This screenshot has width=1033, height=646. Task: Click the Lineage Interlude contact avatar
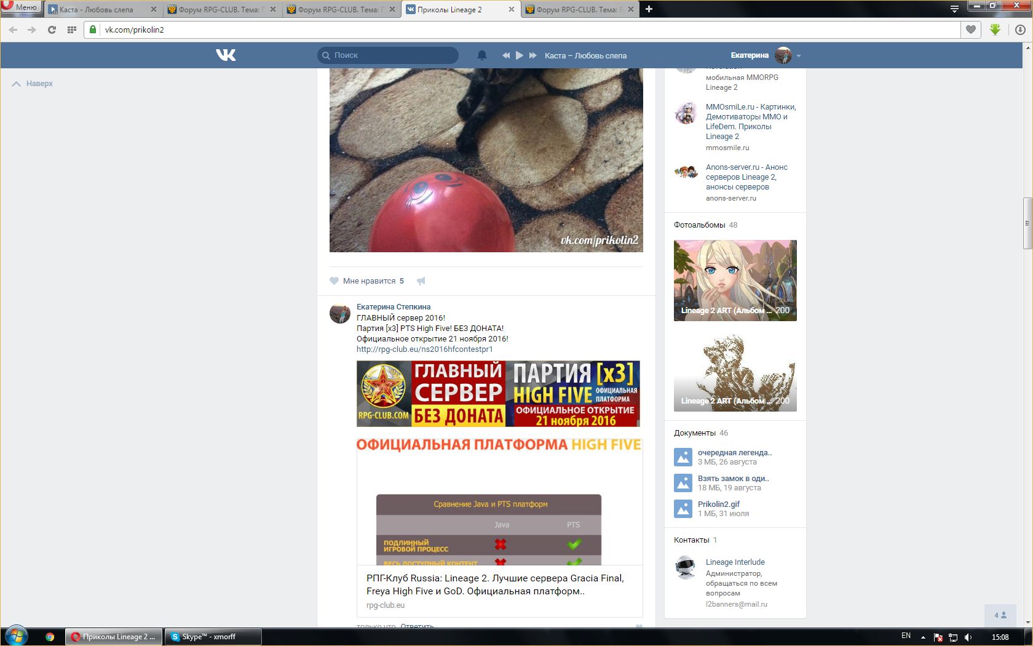[686, 568]
